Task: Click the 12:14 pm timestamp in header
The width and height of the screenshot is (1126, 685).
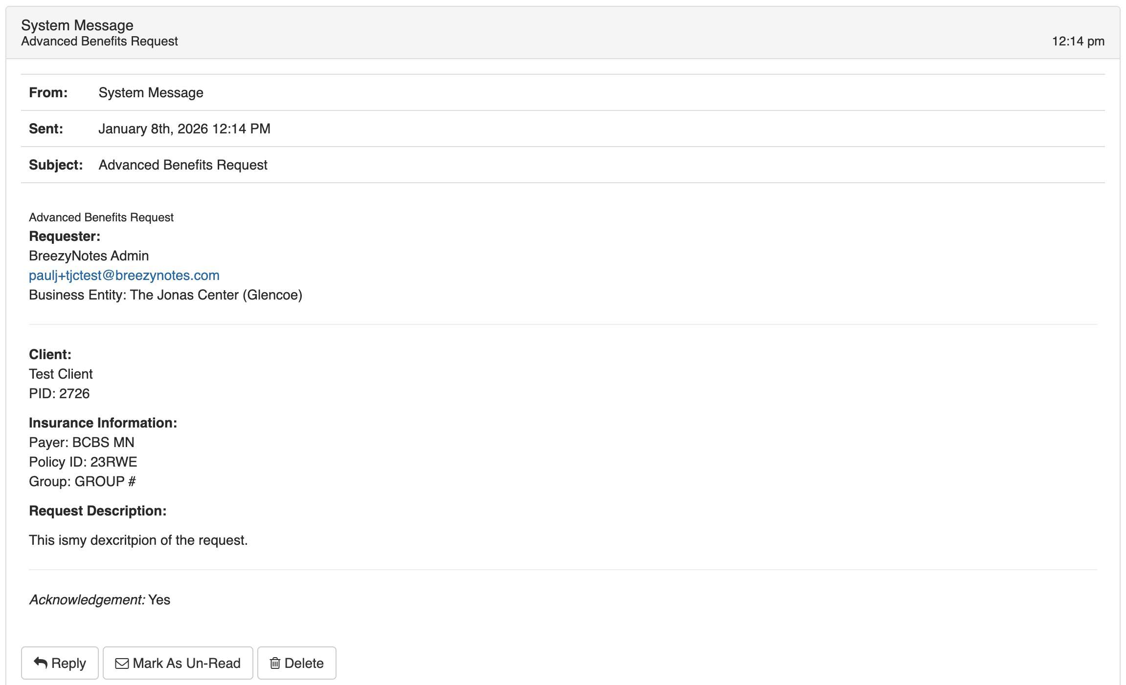Action: (x=1078, y=42)
